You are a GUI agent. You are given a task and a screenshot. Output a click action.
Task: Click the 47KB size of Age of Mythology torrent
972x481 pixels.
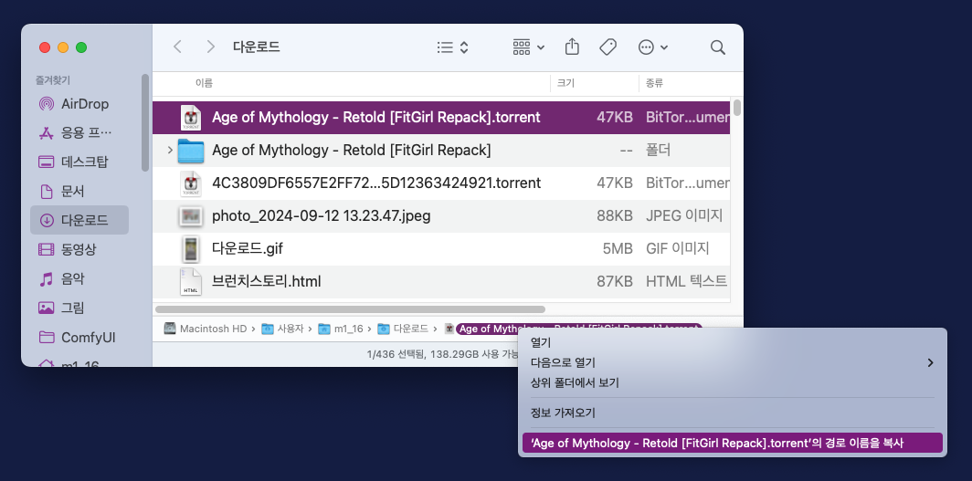pyautogui.click(x=615, y=118)
